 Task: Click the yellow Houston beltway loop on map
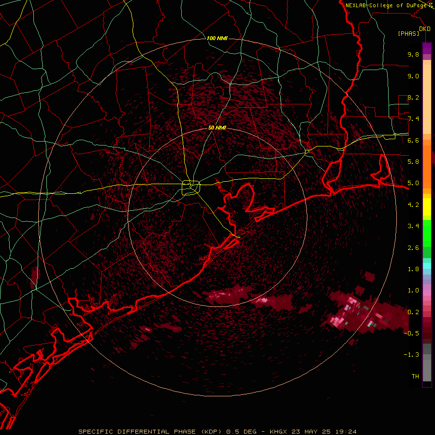coord(191,188)
